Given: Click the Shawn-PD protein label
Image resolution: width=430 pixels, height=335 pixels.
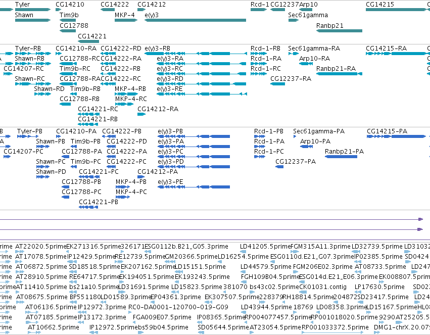Looking at the screenshot, I should tap(51, 172).
